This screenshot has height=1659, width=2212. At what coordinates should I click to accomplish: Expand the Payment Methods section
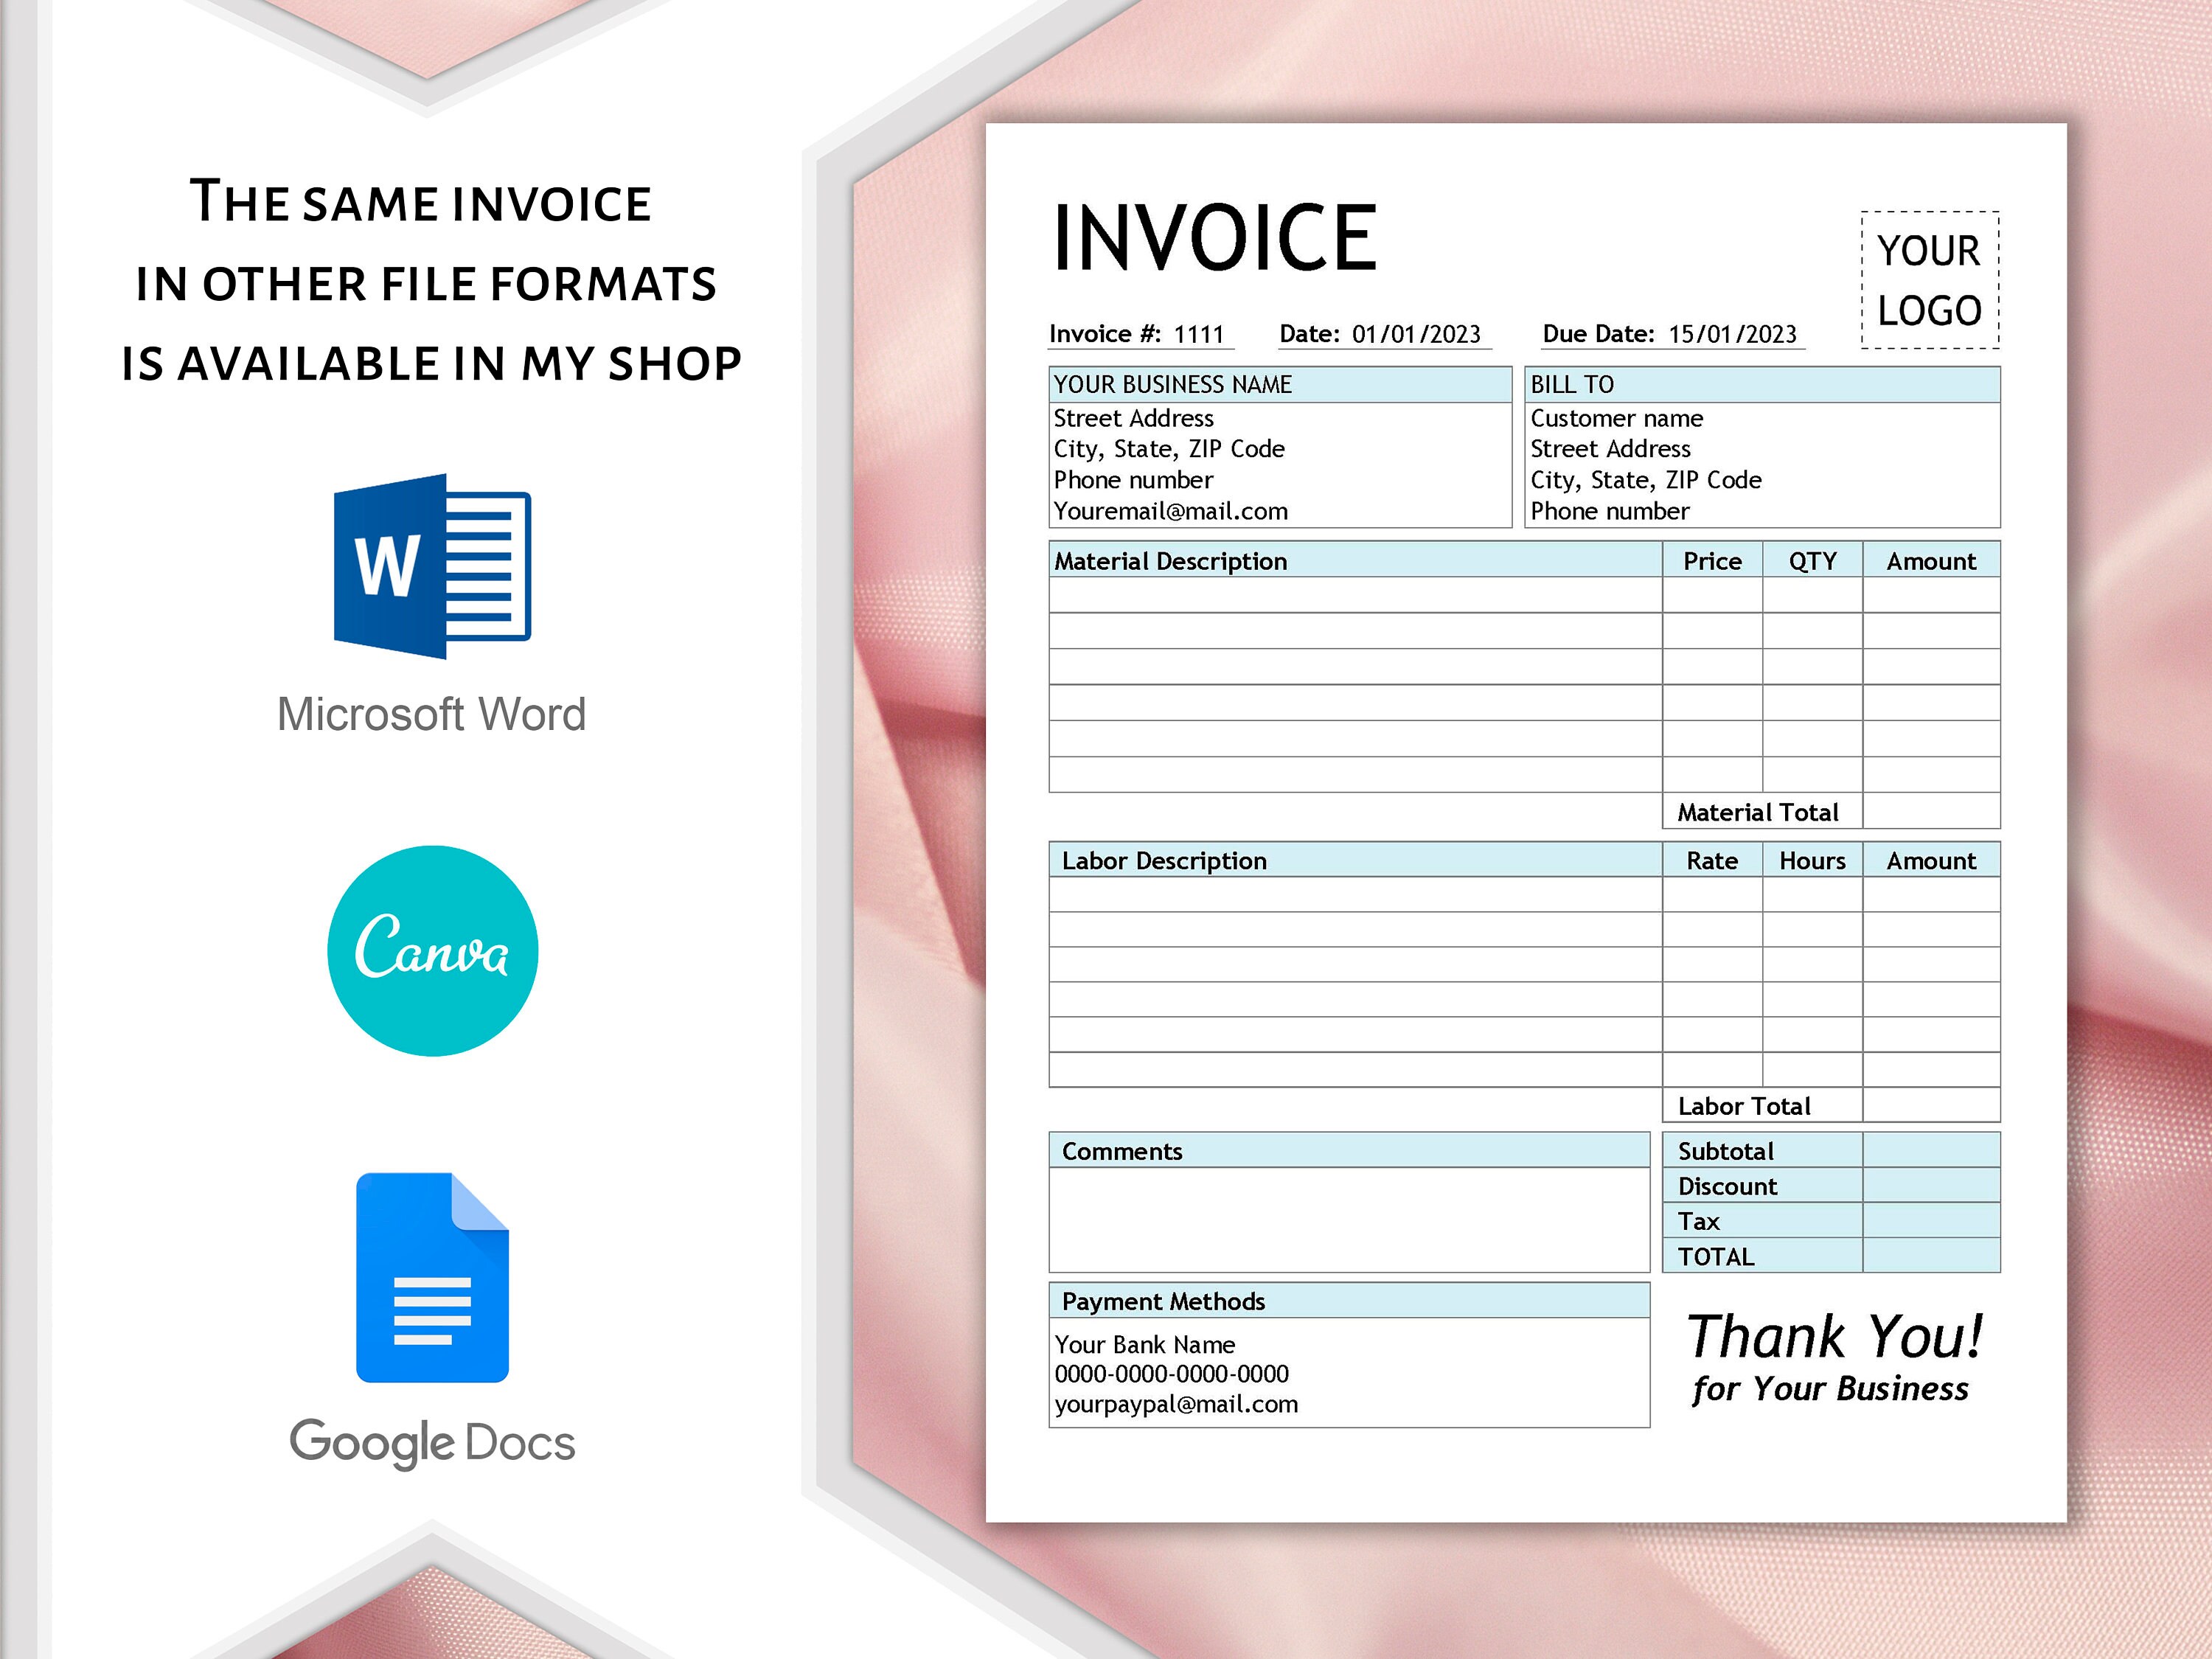coord(1162,1301)
